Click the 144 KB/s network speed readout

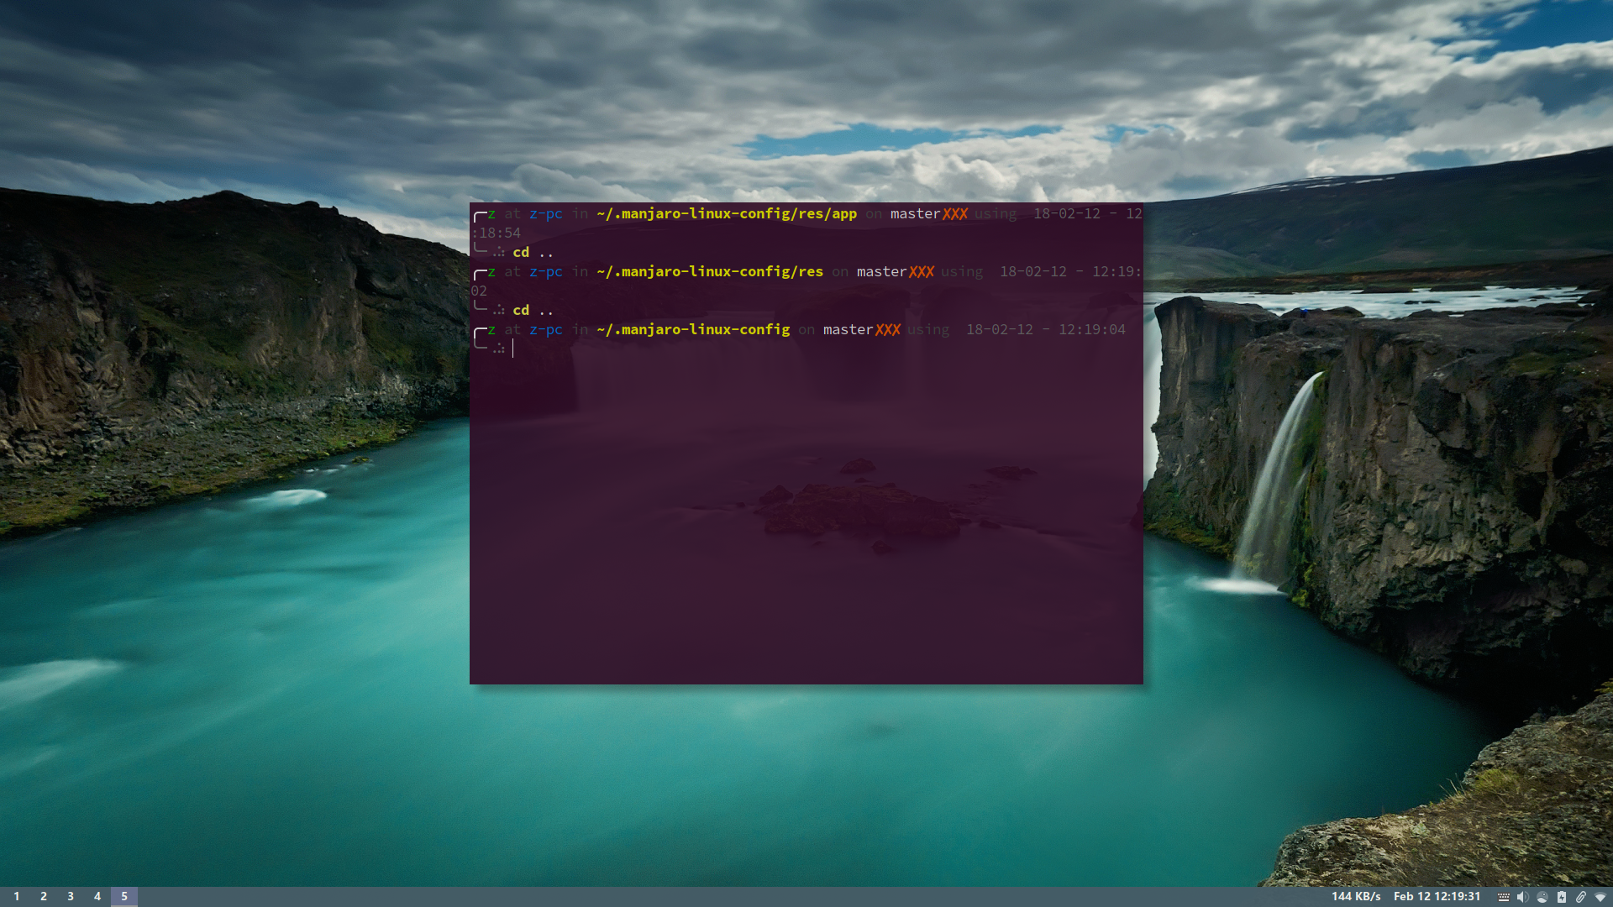pyautogui.click(x=1355, y=896)
